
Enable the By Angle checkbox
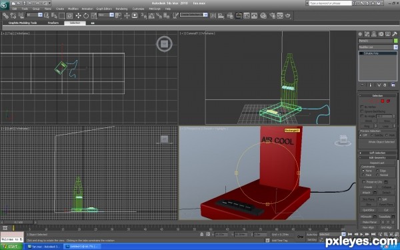click(362, 116)
